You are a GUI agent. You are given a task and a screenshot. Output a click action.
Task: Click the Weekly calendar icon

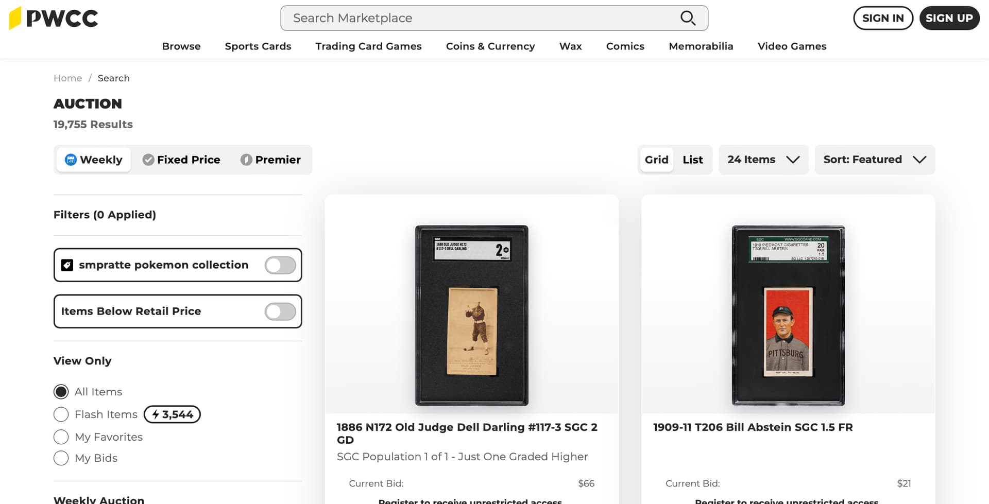71,160
